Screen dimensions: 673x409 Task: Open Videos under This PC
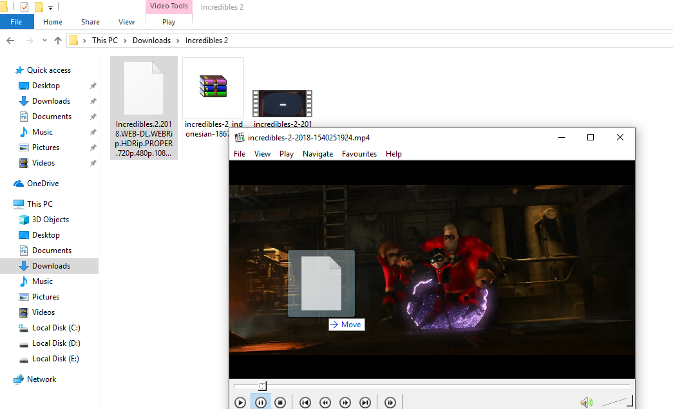click(x=43, y=312)
